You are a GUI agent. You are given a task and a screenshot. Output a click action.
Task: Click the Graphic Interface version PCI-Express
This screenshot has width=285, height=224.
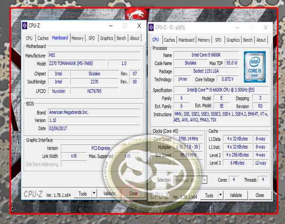click(101, 148)
